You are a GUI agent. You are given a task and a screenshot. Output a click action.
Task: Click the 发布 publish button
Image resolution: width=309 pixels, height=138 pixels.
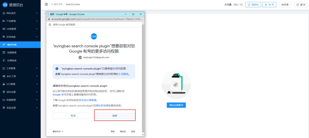point(269,5)
